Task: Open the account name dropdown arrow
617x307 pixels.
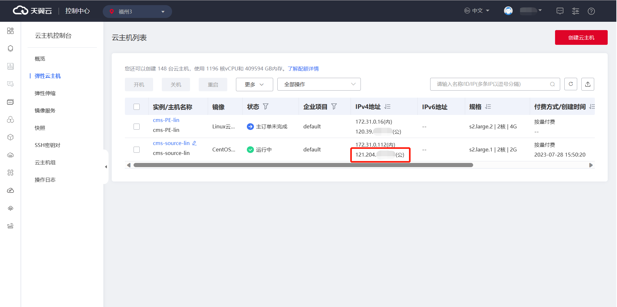Action: pos(540,11)
